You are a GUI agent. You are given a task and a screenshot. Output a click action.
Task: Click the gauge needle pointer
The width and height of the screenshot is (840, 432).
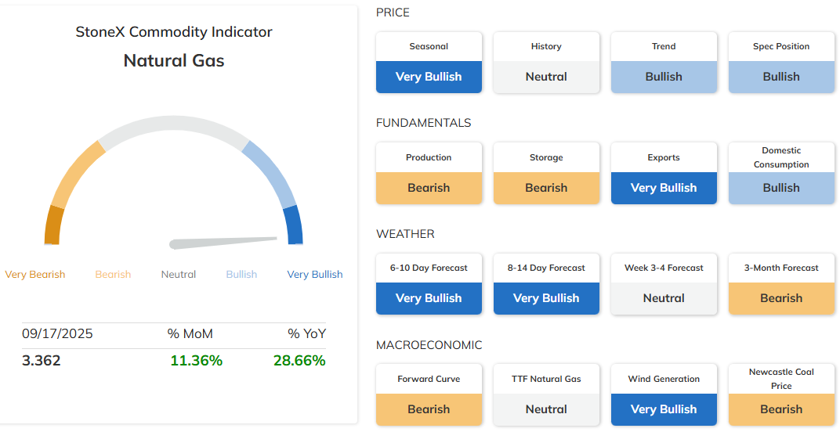223,243
